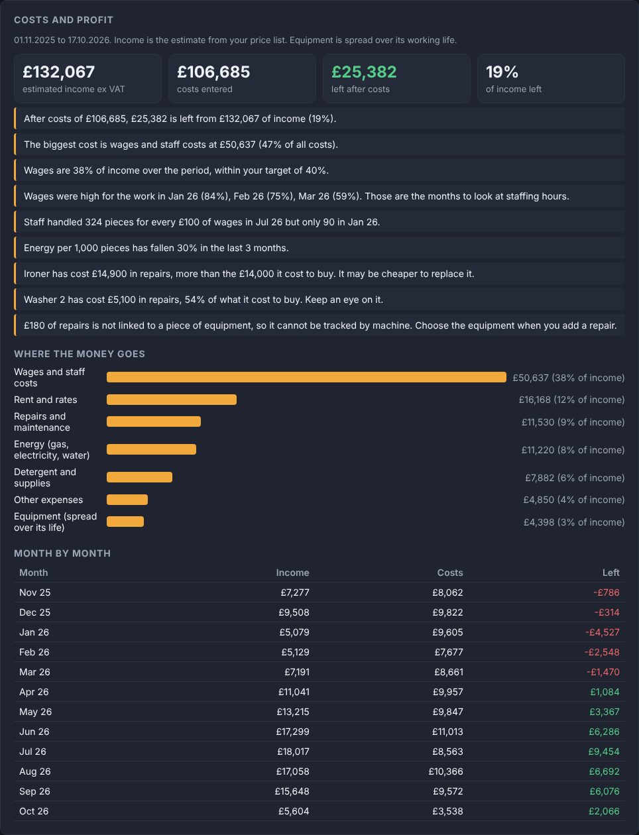Click the £16,168 (12% of income) value
Viewport: 639px width, 835px height.
pos(572,400)
